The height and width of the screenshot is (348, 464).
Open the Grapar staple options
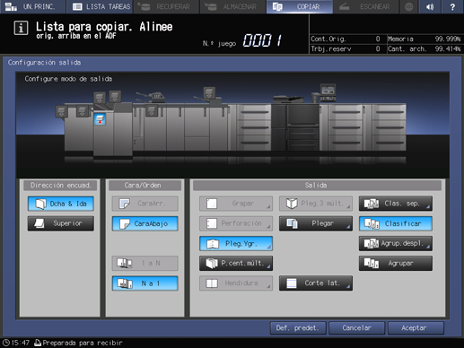236,204
